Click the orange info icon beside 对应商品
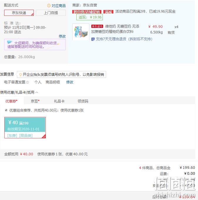Image resolution: width=198 pixels, height=200 pixels. (49, 6)
